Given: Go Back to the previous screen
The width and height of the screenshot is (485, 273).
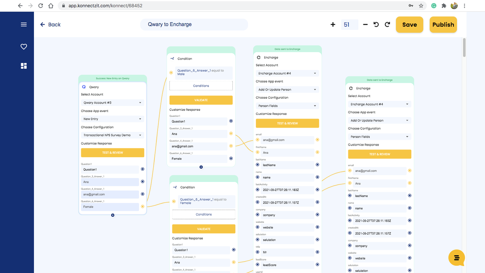Looking at the screenshot, I should tap(50, 24).
